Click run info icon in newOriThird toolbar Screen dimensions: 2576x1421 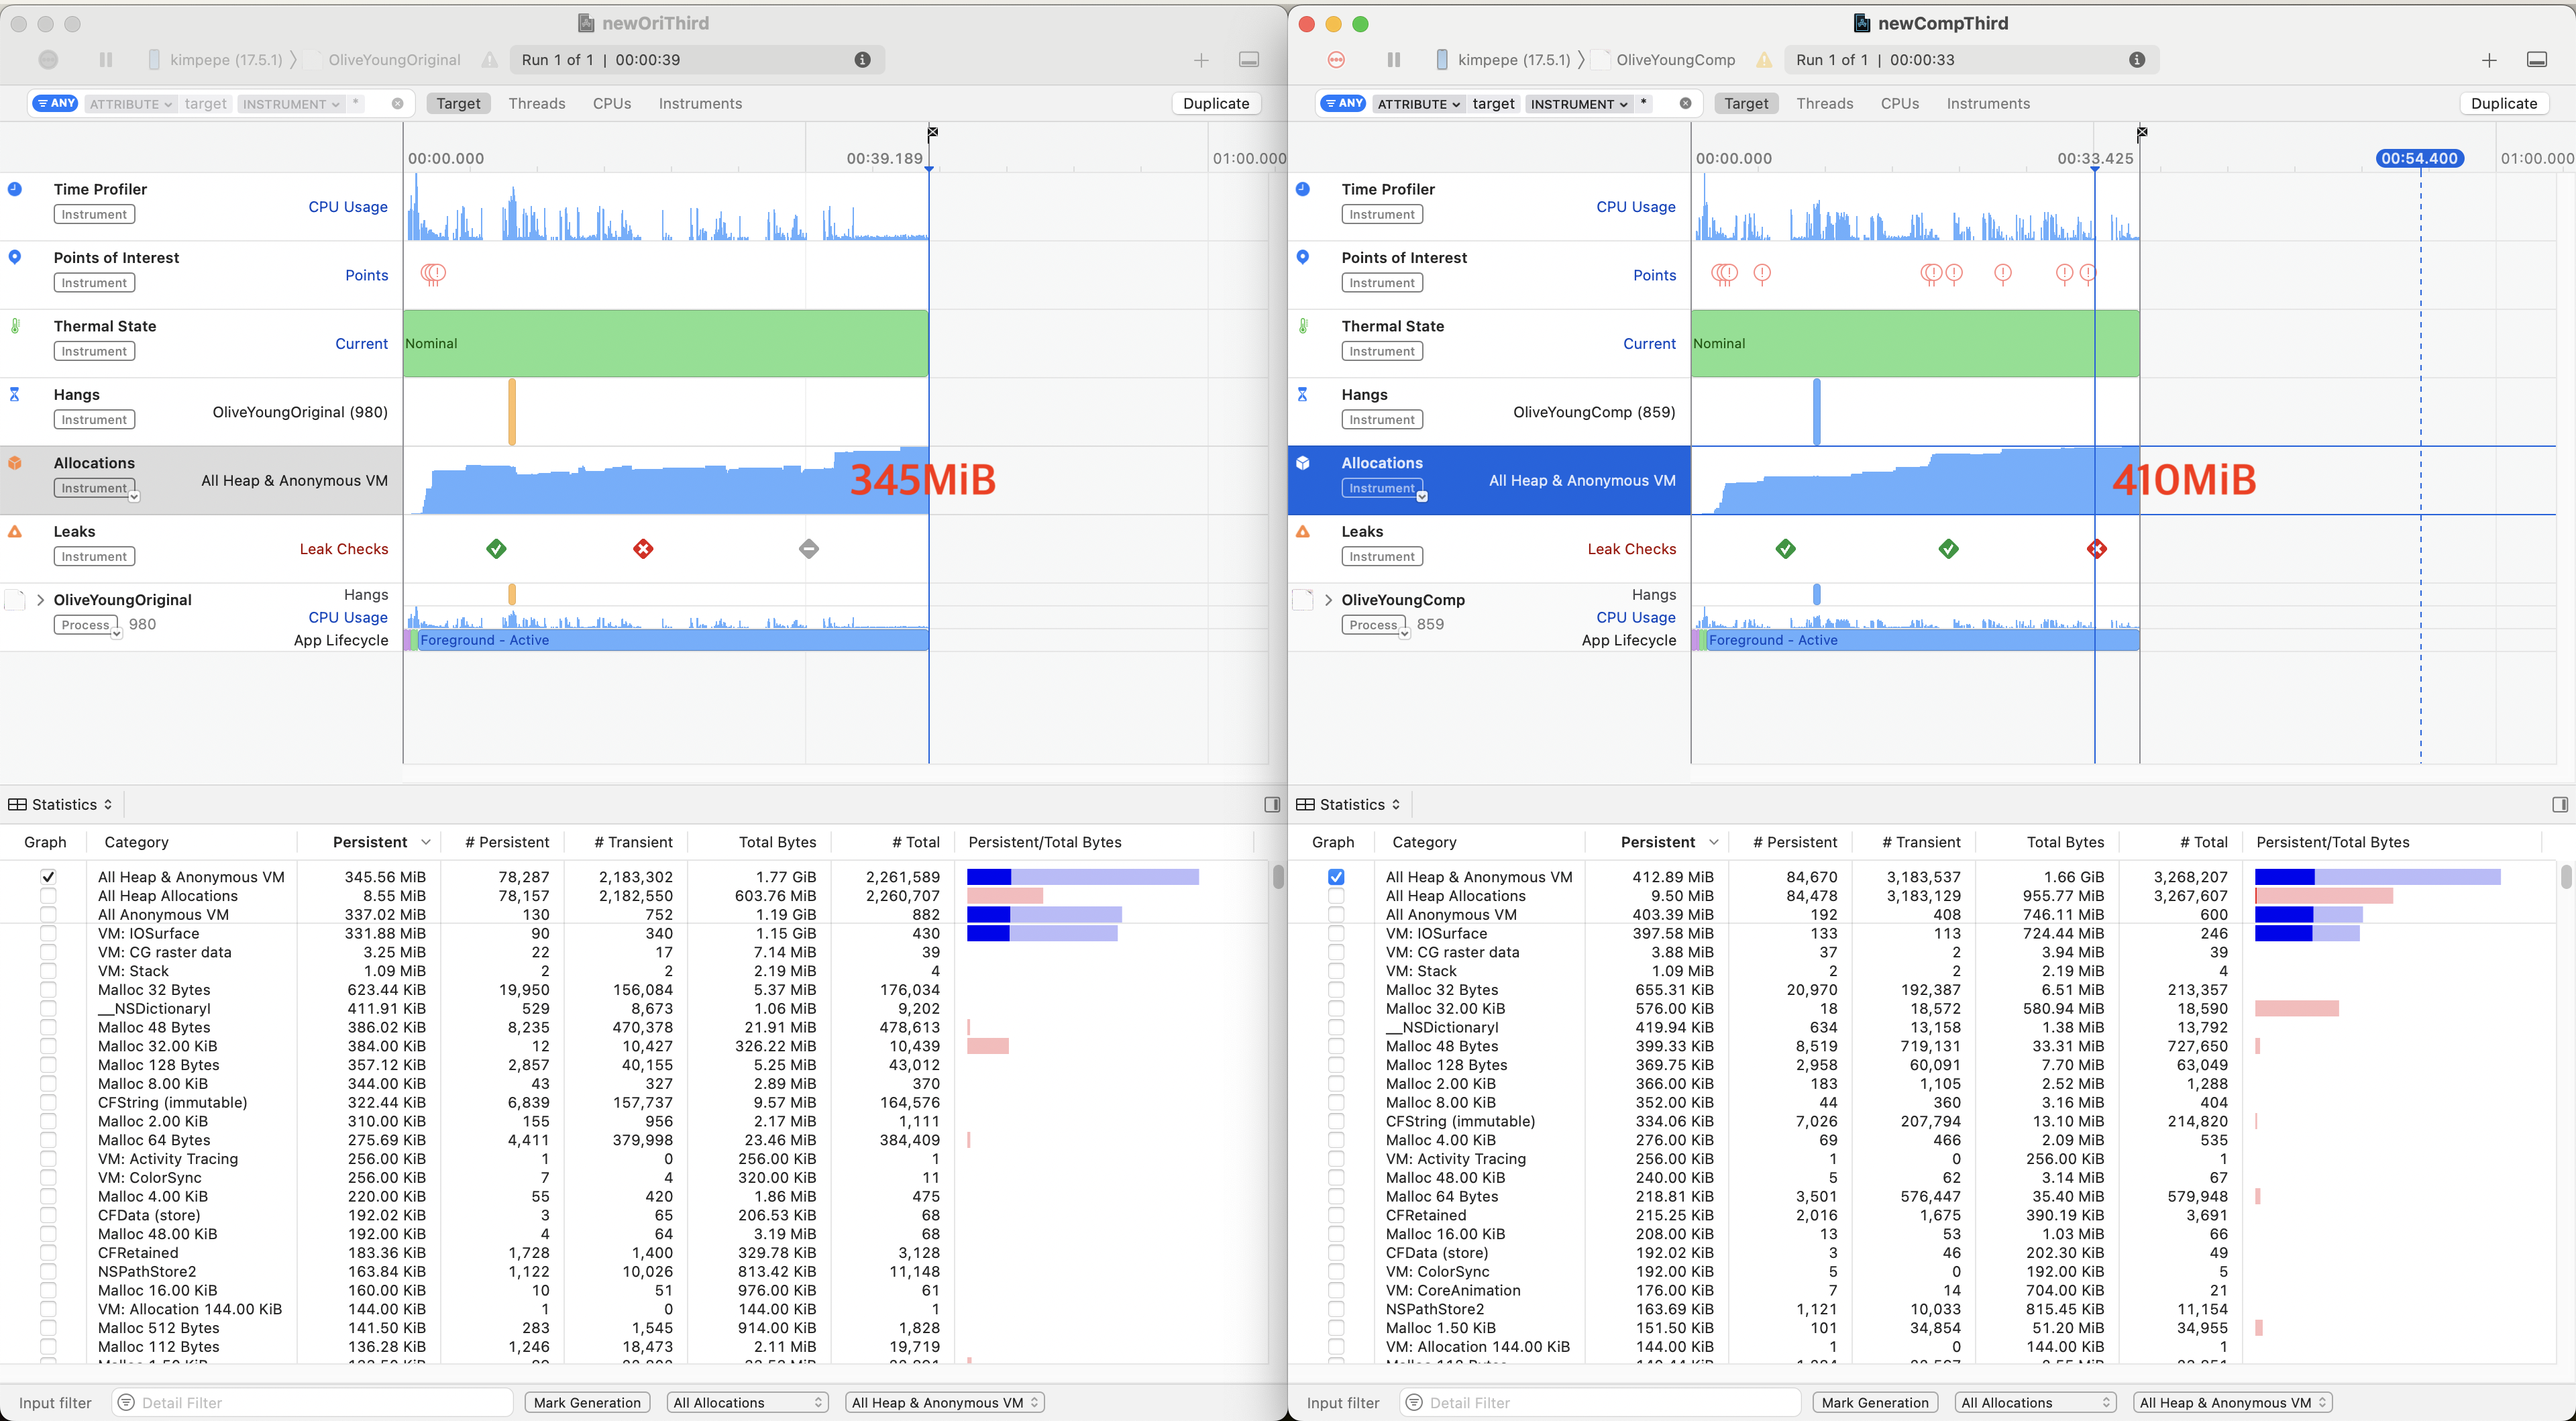pos(863,60)
